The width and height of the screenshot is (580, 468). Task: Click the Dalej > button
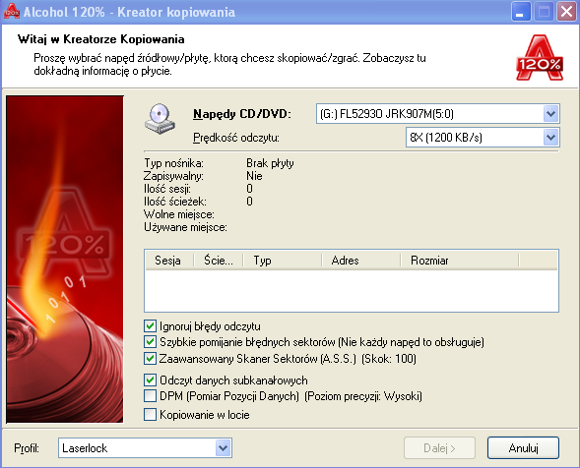coord(439,448)
